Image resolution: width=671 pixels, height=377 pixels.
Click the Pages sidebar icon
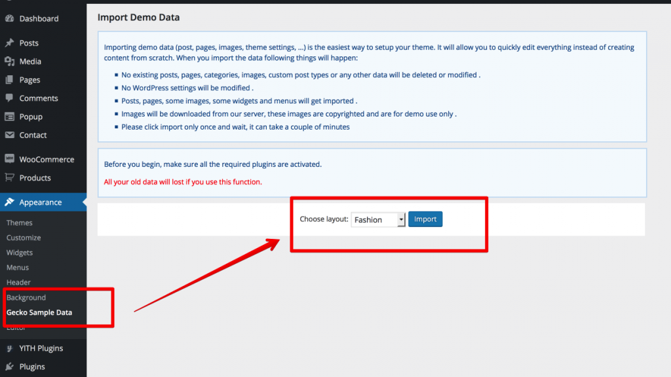point(9,79)
